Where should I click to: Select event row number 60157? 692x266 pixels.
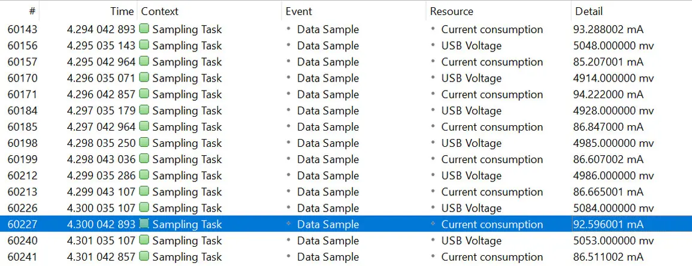(x=22, y=62)
